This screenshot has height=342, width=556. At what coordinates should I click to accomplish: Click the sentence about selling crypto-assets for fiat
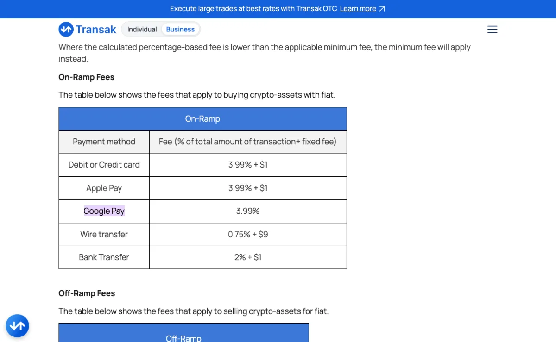(194, 311)
